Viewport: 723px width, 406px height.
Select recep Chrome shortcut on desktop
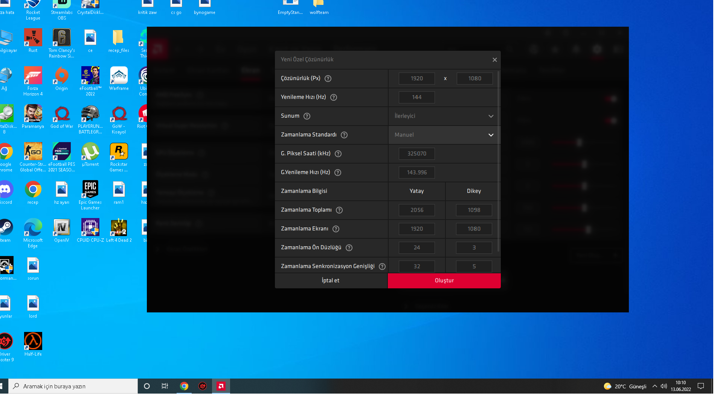[x=33, y=192]
